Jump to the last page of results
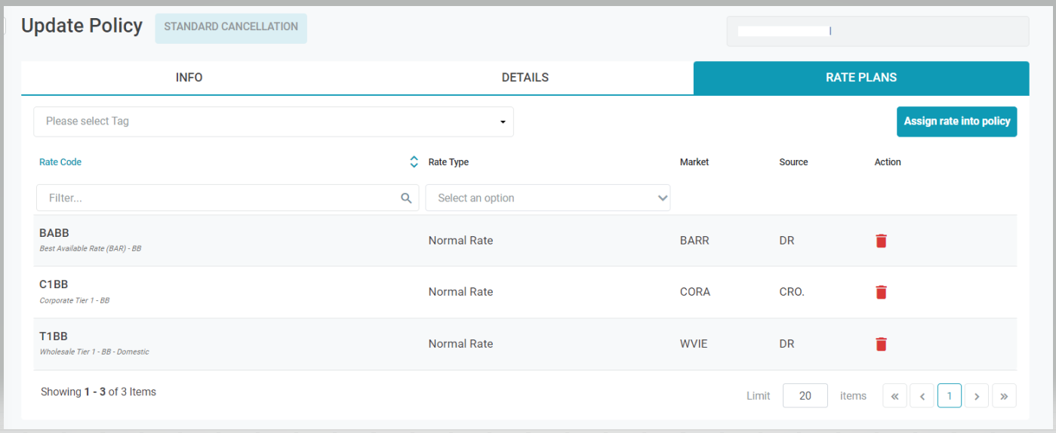This screenshot has width=1056, height=433. pos(1004,396)
